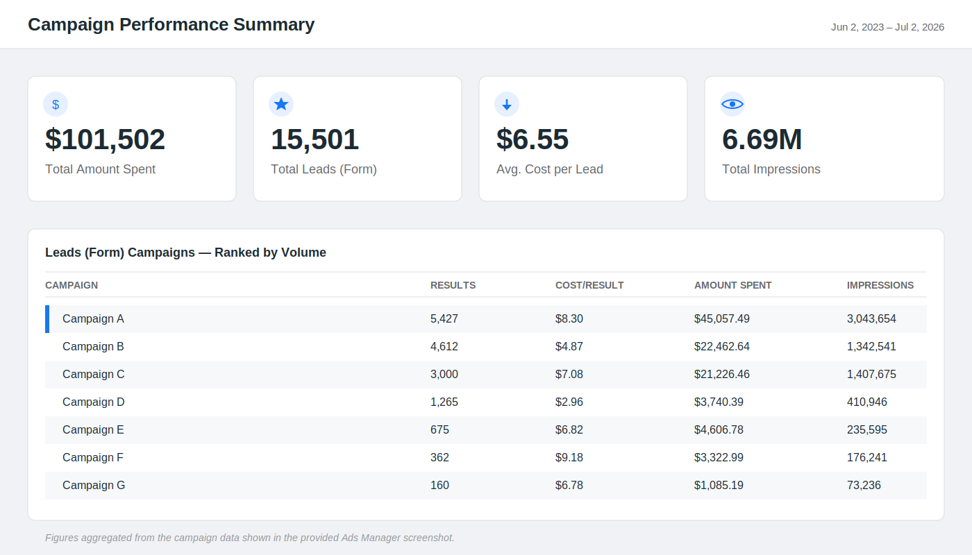972x555 pixels.
Task: Open the 15,501 Total Leads card
Action: click(358, 139)
